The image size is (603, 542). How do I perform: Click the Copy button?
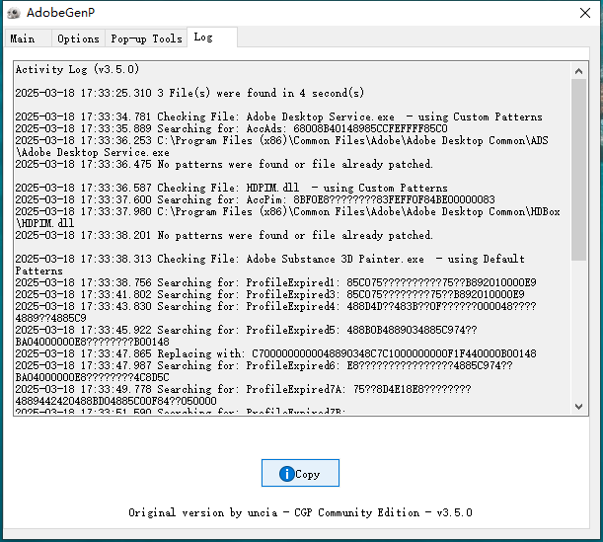click(300, 473)
